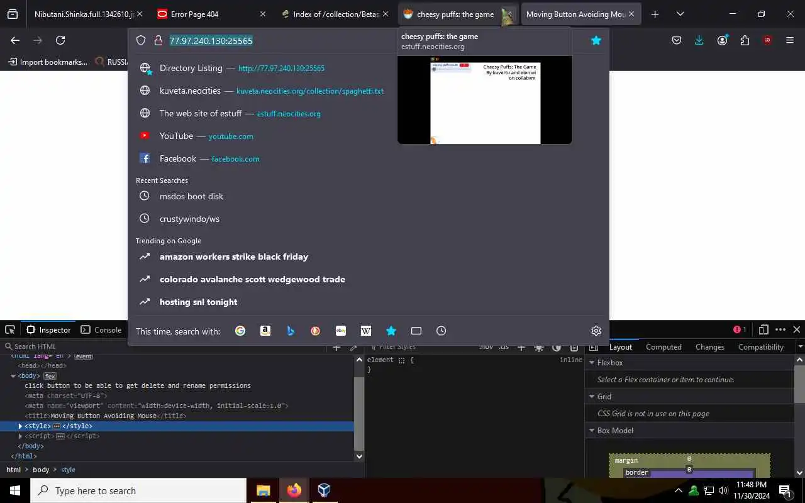This screenshot has height=503, width=805.
Task: Search this time with Amazon
Action: pos(265,331)
